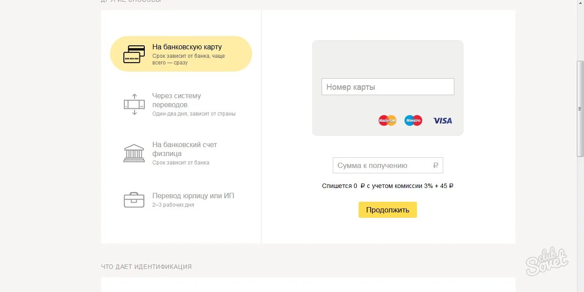Click the "Срок зависит от банка, чаще всего — сразу" text
The width and height of the screenshot is (584, 292).
coord(188,60)
